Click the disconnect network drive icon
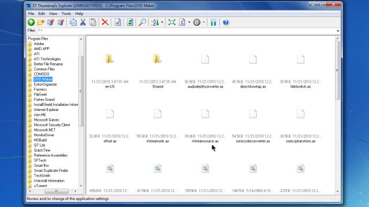The width and height of the screenshot is (369, 207). tap(61, 22)
